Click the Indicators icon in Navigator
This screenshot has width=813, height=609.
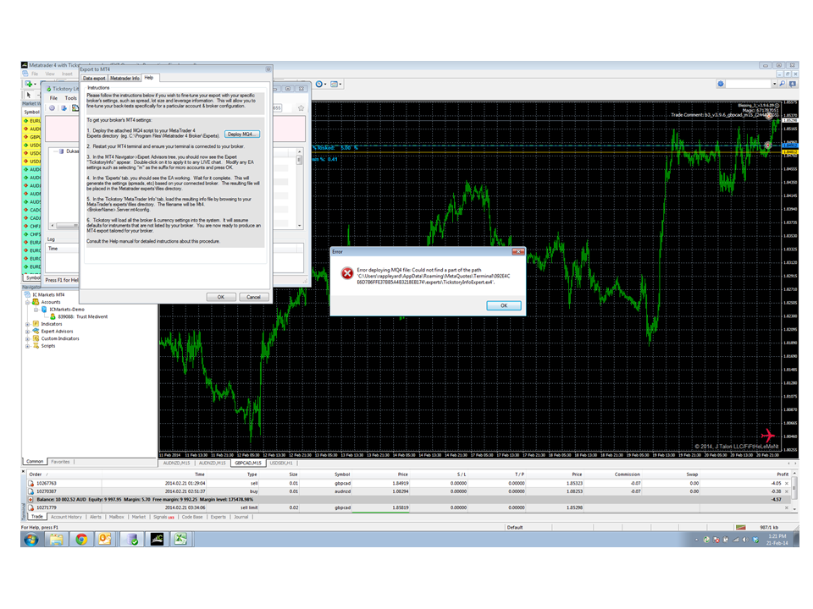point(36,324)
